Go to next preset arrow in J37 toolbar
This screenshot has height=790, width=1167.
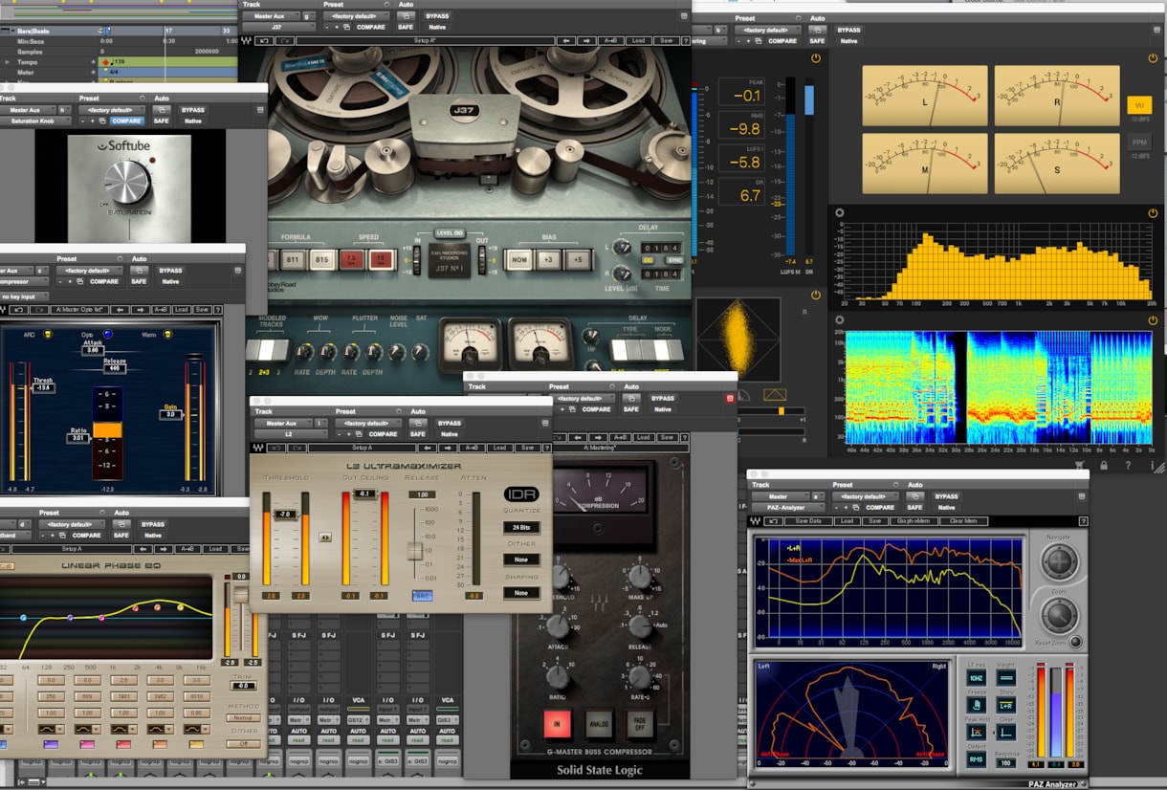(585, 41)
